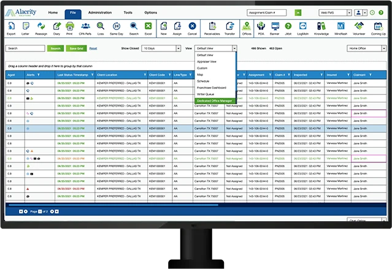The height and width of the screenshot is (269, 392).
Task: Open the Administration menu
Action: click(x=100, y=12)
